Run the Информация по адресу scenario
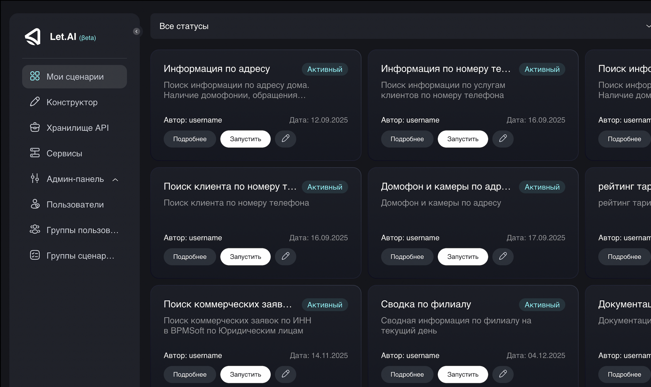 point(245,139)
